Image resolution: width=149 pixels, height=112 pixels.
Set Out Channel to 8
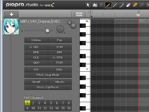[69, 103]
